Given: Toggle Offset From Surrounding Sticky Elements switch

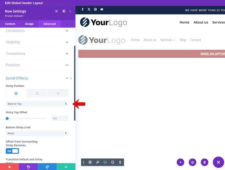Looking at the screenshot, I should 12,151.
